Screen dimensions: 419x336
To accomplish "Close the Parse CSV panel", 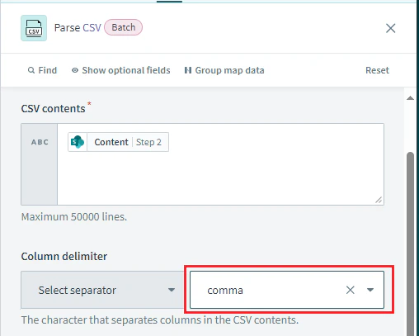I will click(x=390, y=28).
